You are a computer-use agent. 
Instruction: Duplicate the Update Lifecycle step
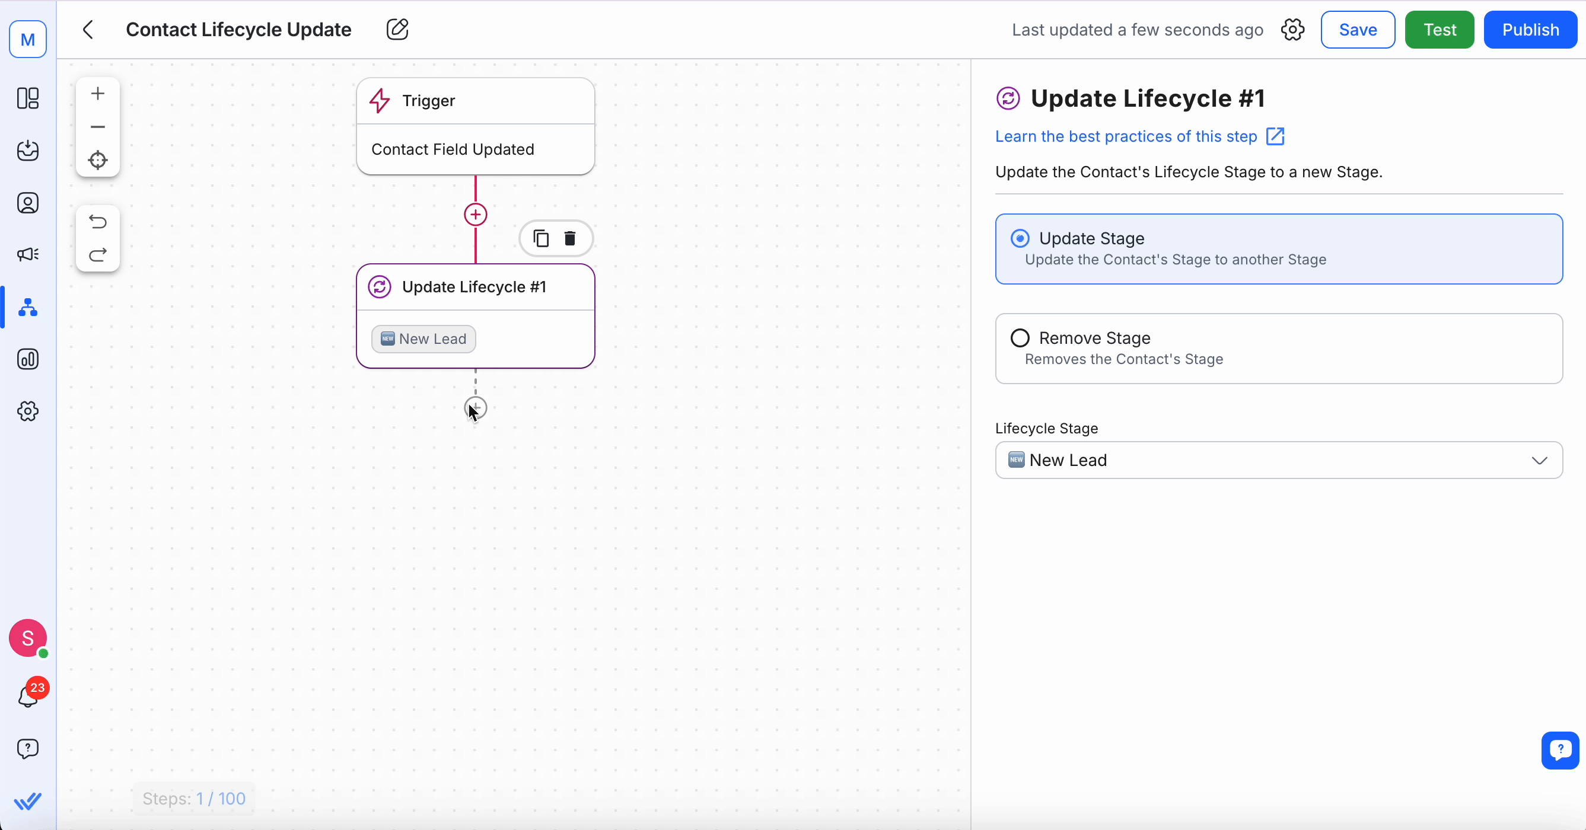coord(540,238)
